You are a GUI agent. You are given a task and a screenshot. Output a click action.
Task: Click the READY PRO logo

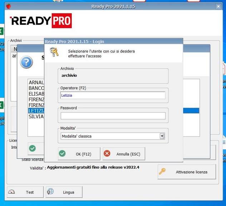click(41, 21)
